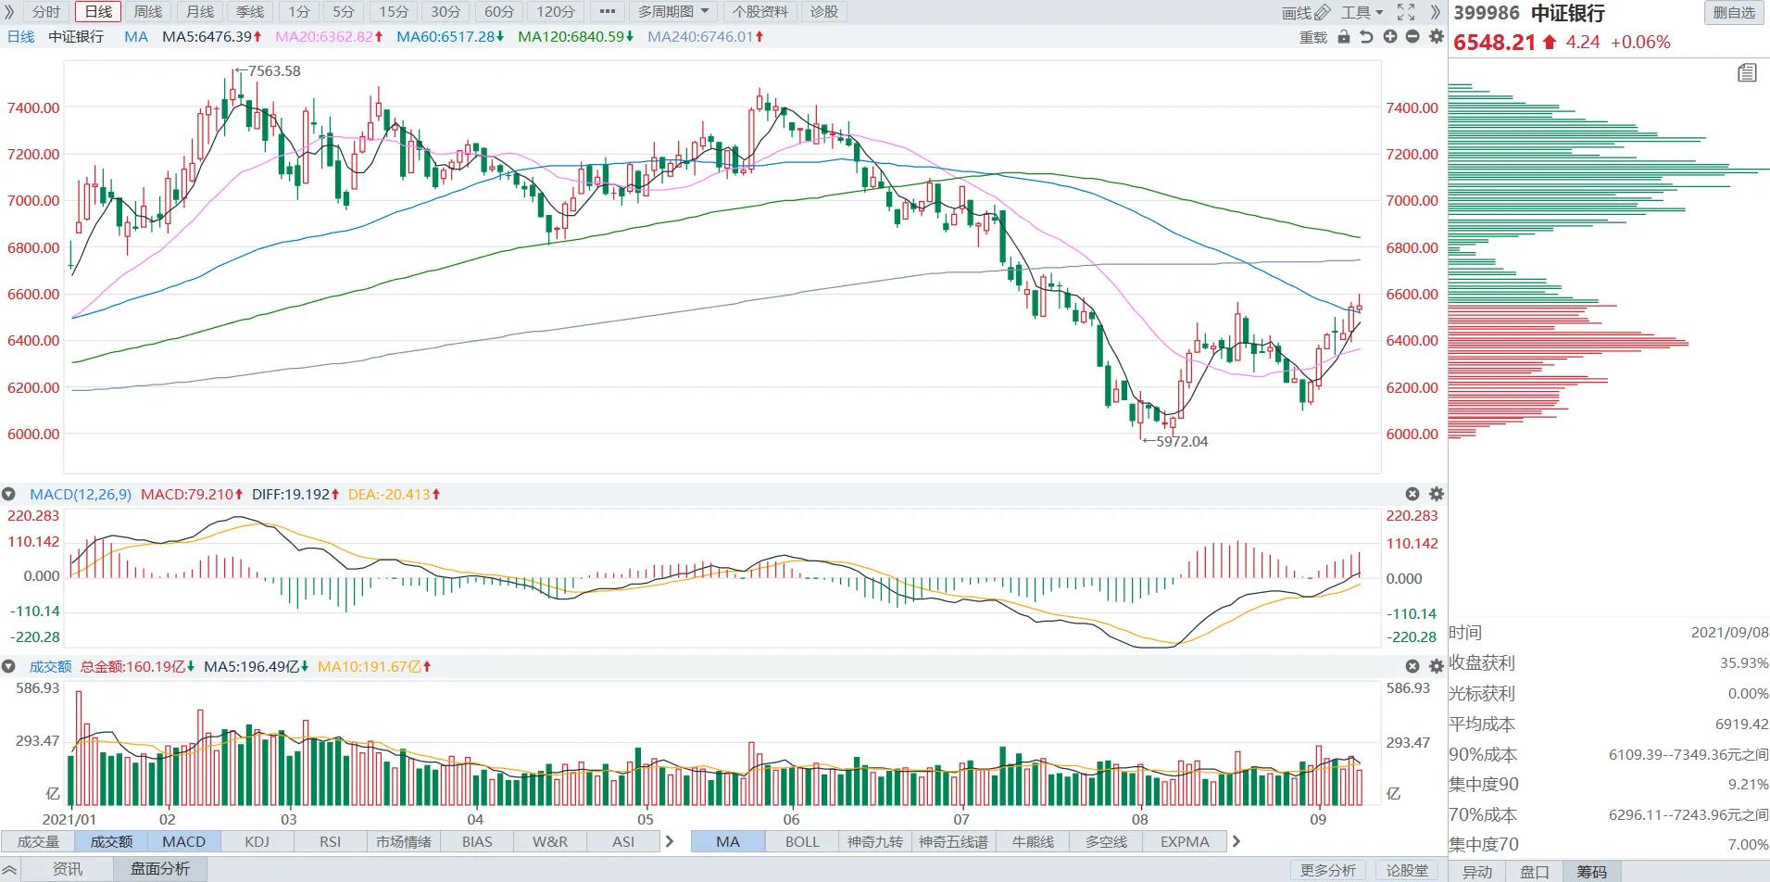Switch to the 分时 intraday tab
Image resolution: width=1770 pixels, height=882 pixels.
[x=46, y=12]
